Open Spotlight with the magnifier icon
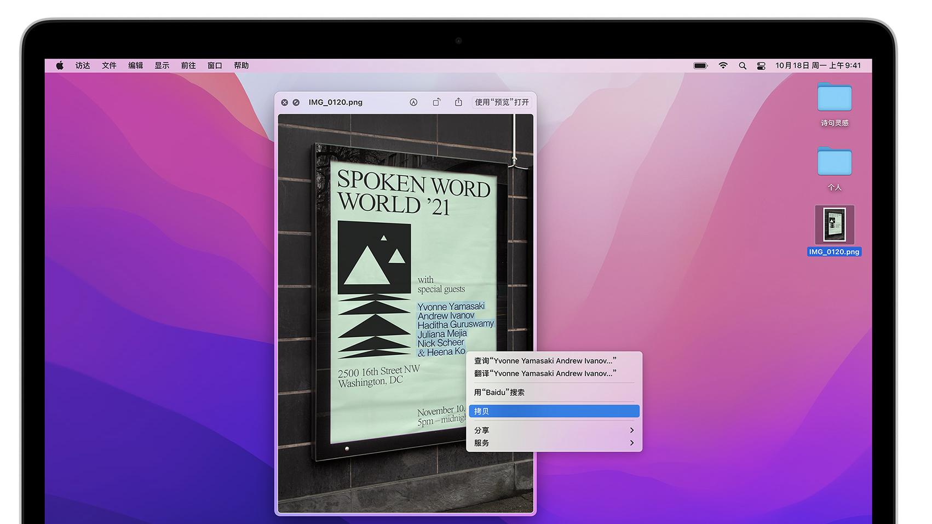 click(x=743, y=65)
